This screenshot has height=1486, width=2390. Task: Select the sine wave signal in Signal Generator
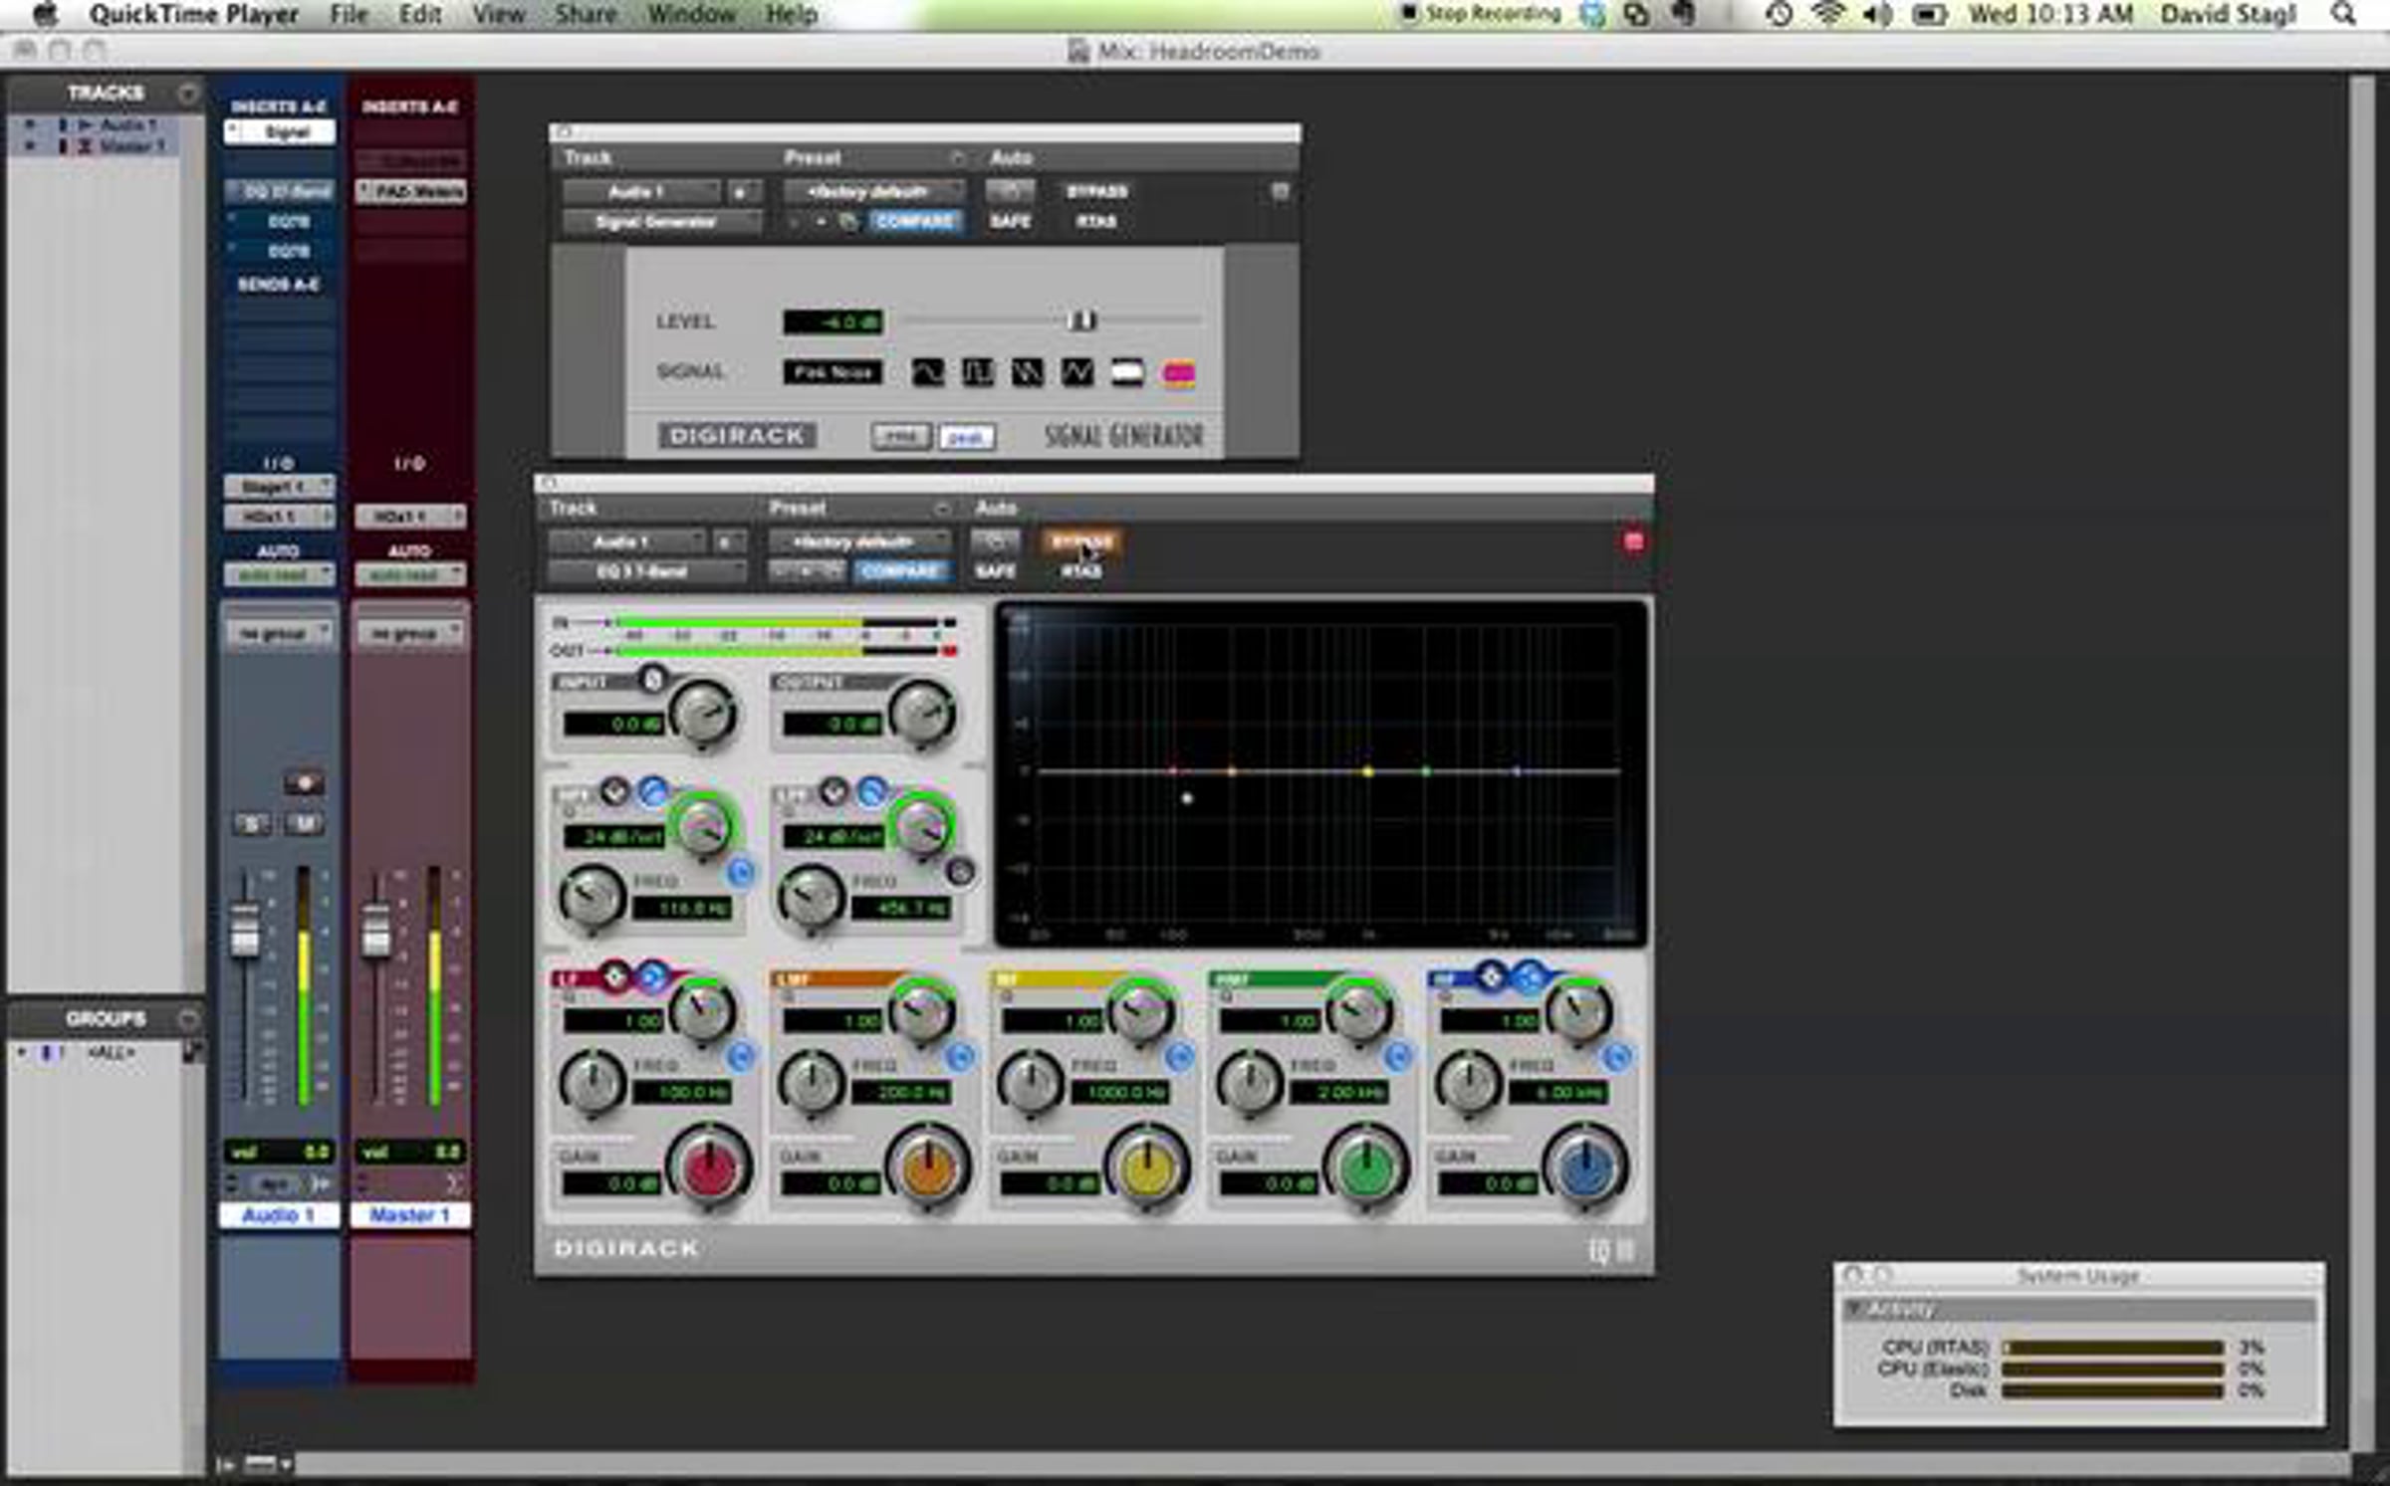927,372
